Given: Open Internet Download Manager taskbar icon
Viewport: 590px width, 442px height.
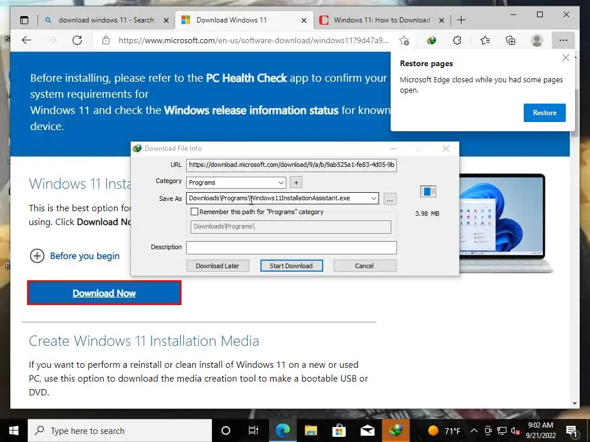Looking at the screenshot, I should tap(395, 430).
